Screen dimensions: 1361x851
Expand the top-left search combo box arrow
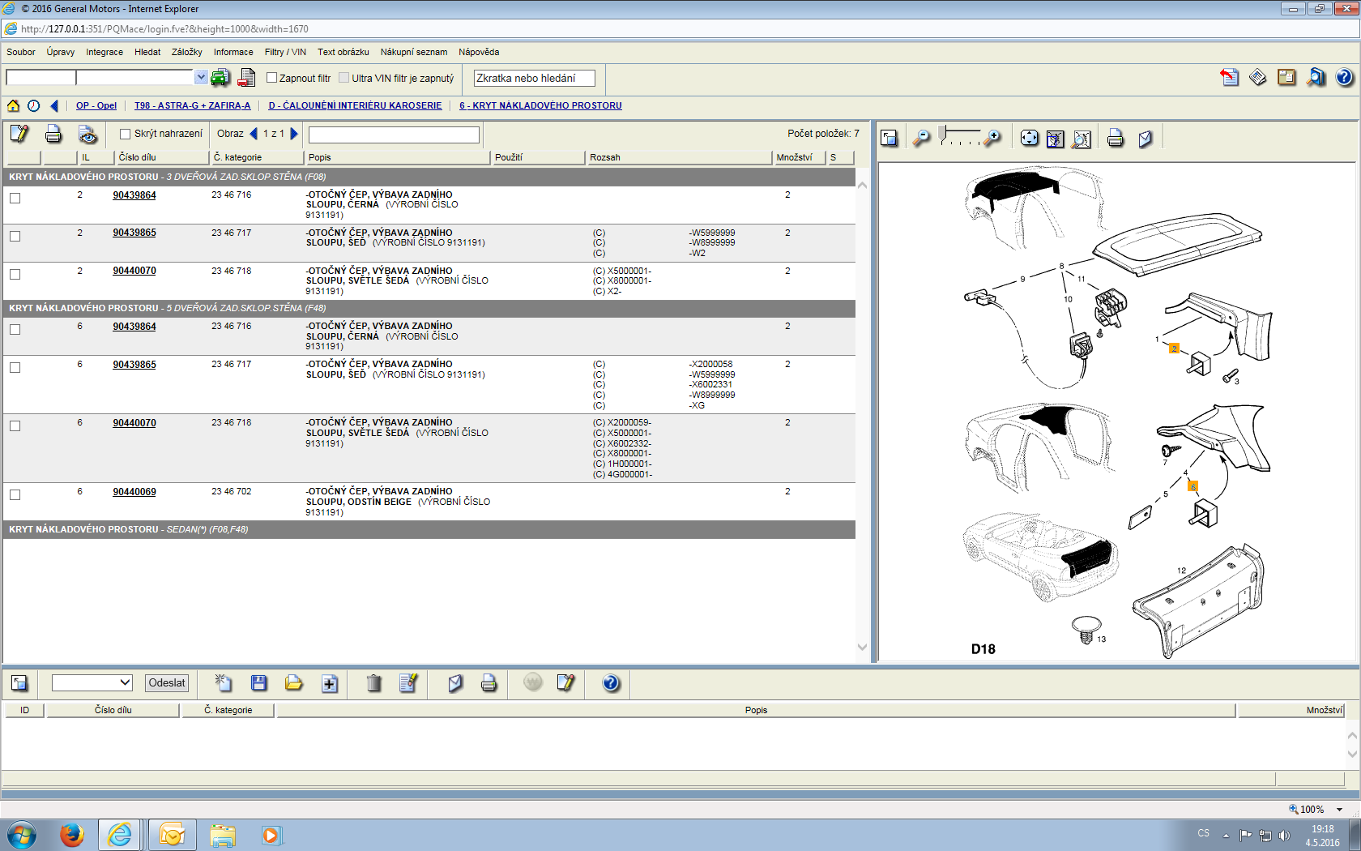click(x=201, y=78)
